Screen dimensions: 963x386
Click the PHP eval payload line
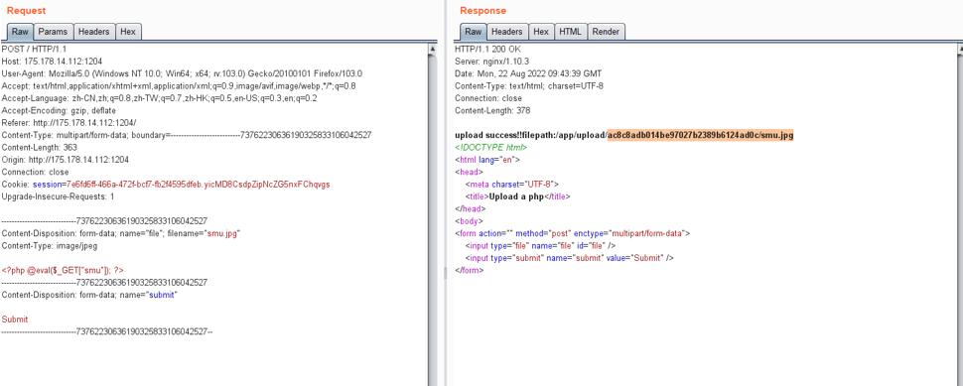[64, 270]
